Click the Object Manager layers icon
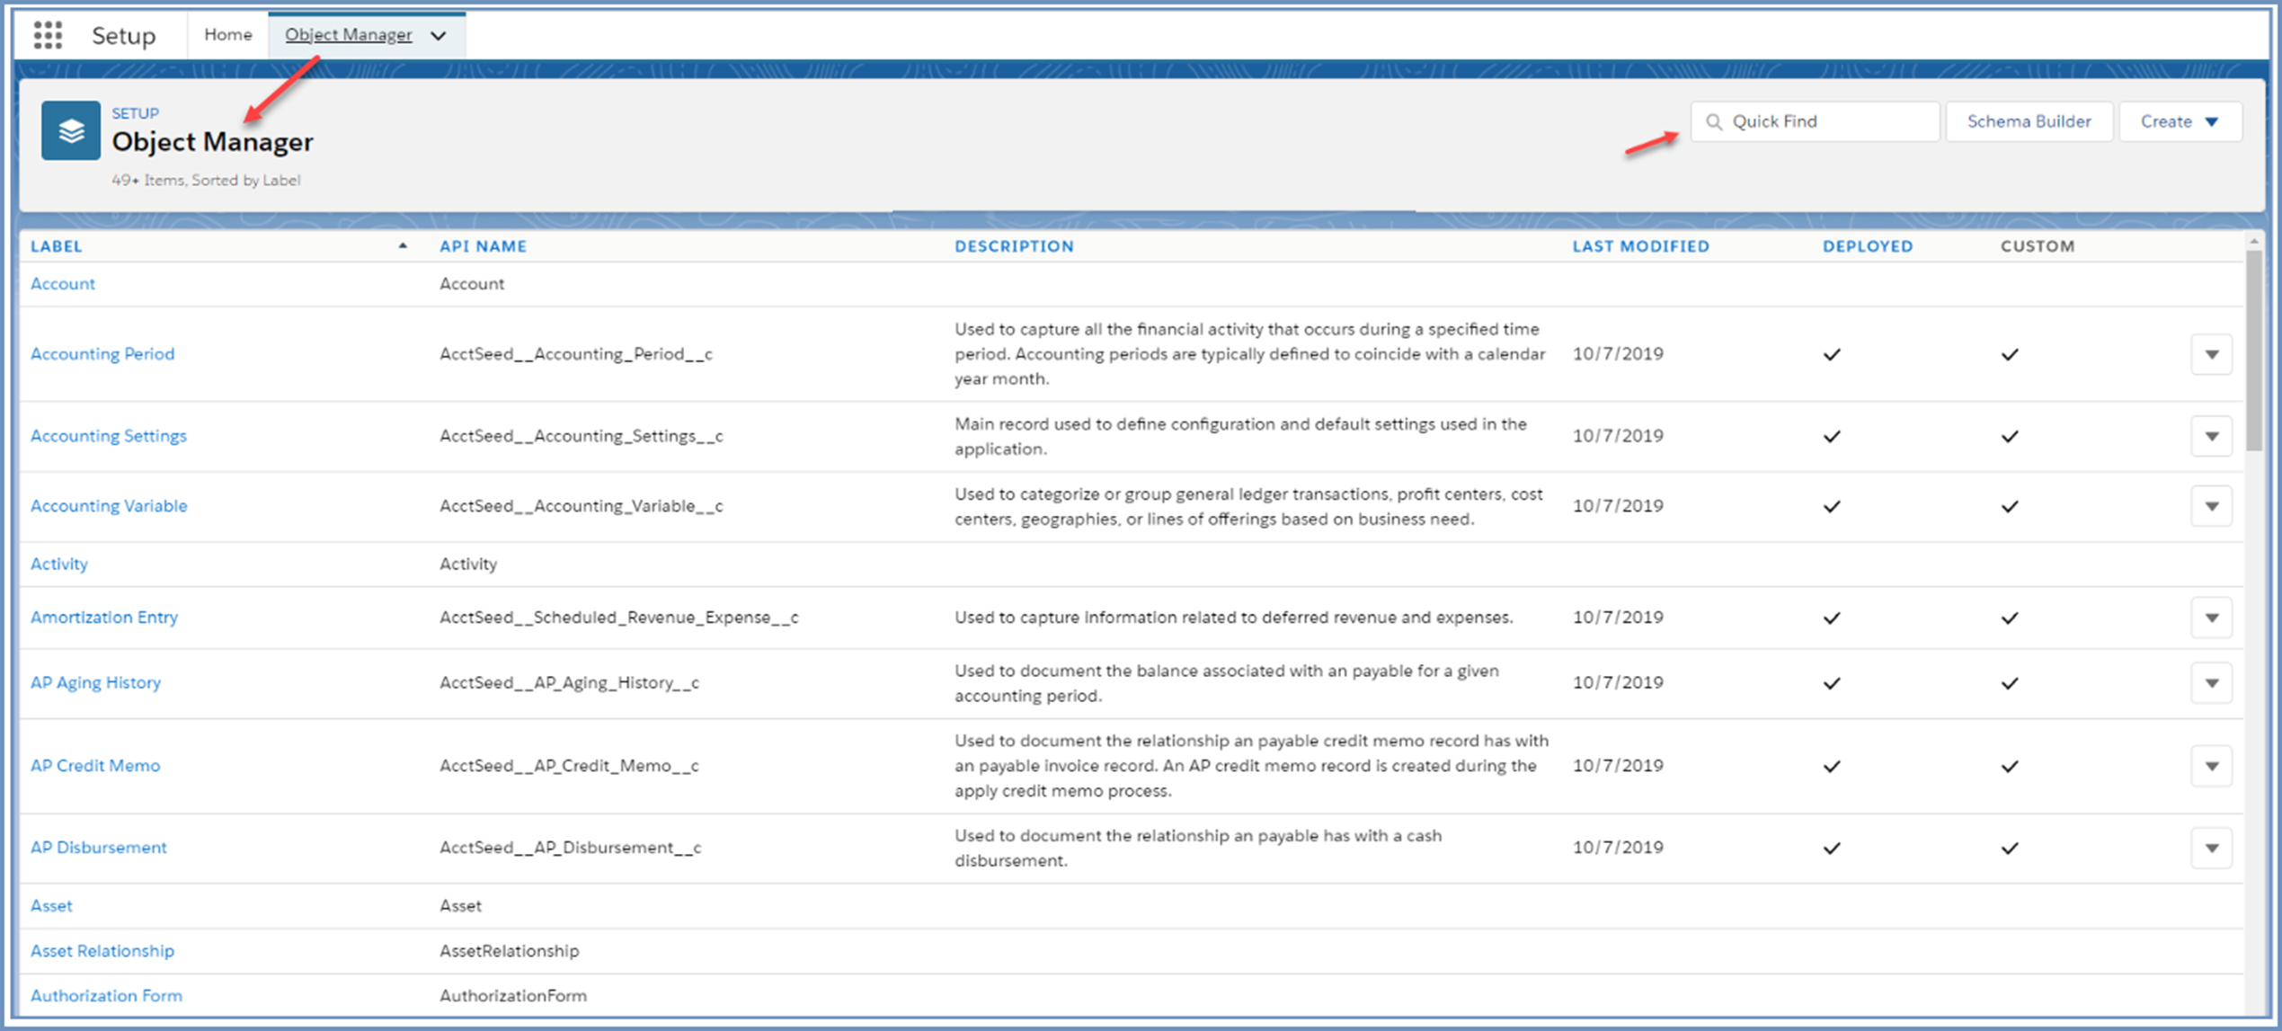The image size is (2282, 1031). pyautogui.click(x=71, y=131)
